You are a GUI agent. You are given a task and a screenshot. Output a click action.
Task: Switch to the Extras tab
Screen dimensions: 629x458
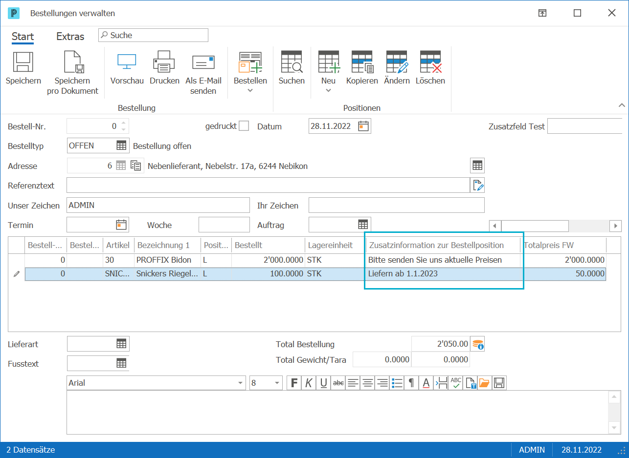coord(70,37)
